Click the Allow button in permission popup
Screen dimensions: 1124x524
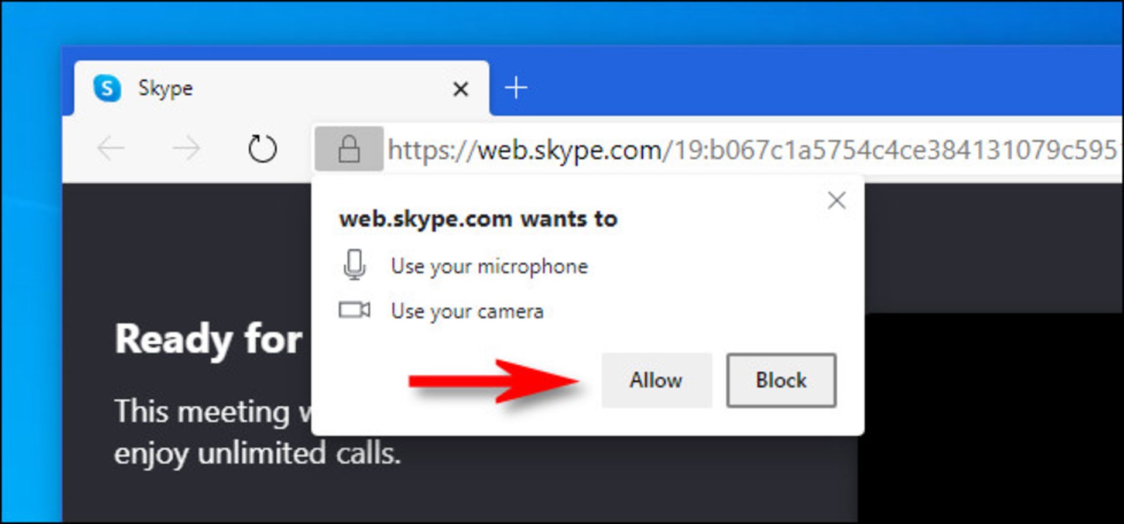coord(656,380)
